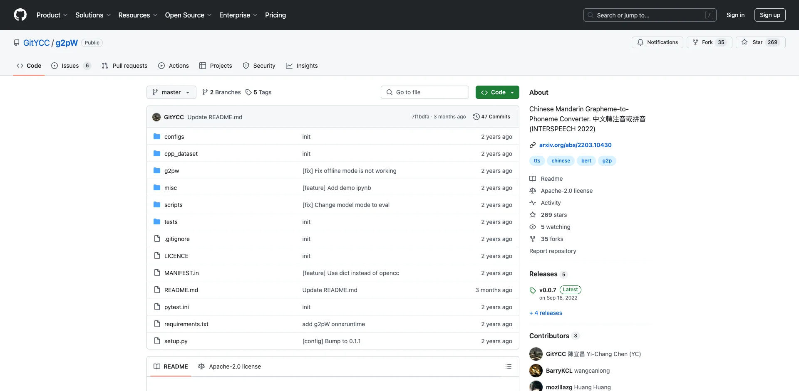
Task: Click the scripts folder icon
Action: point(157,205)
